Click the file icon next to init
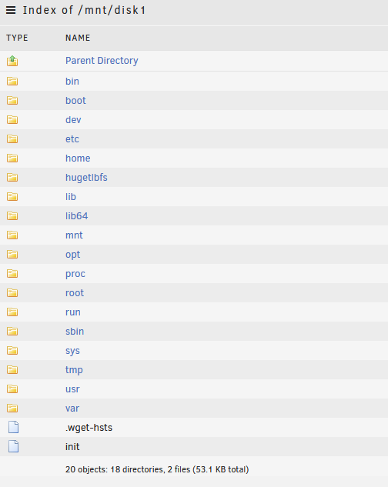 tap(13, 447)
